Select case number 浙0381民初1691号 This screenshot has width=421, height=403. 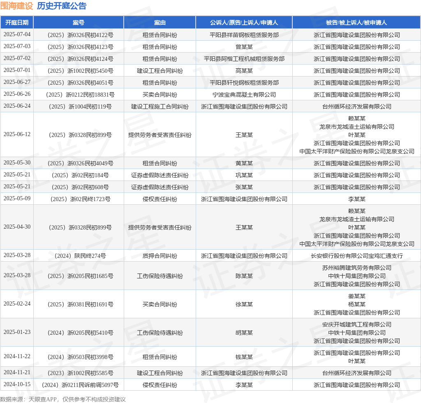click(x=80, y=304)
